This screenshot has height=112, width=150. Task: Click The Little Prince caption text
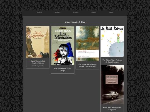click(112, 61)
